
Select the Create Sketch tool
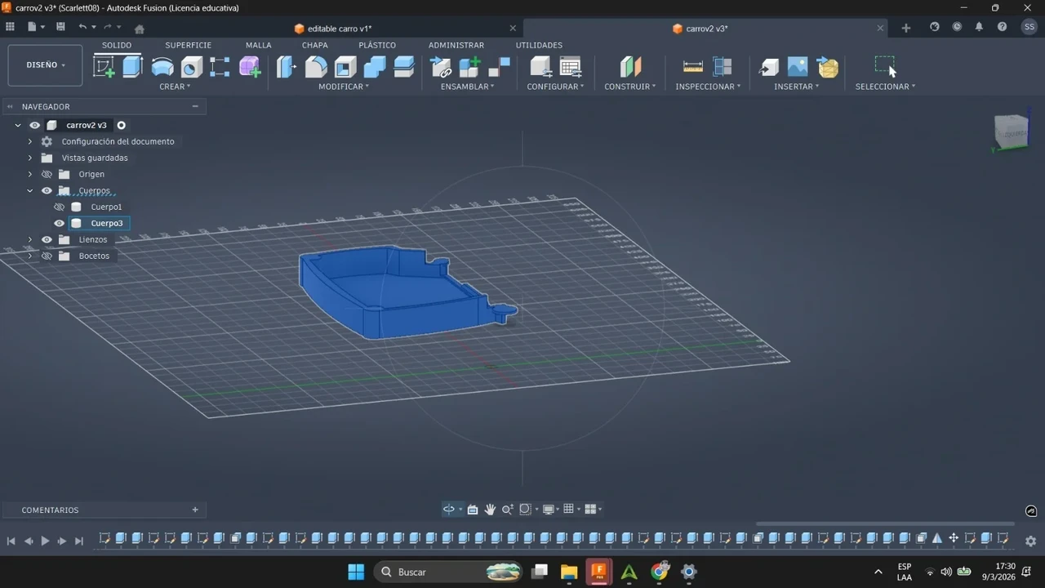point(104,66)
